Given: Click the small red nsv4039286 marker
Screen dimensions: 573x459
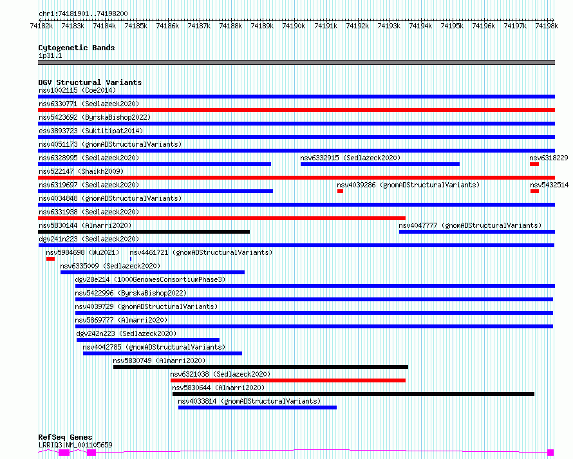Looking at the screenshot, I should point(340,191).
